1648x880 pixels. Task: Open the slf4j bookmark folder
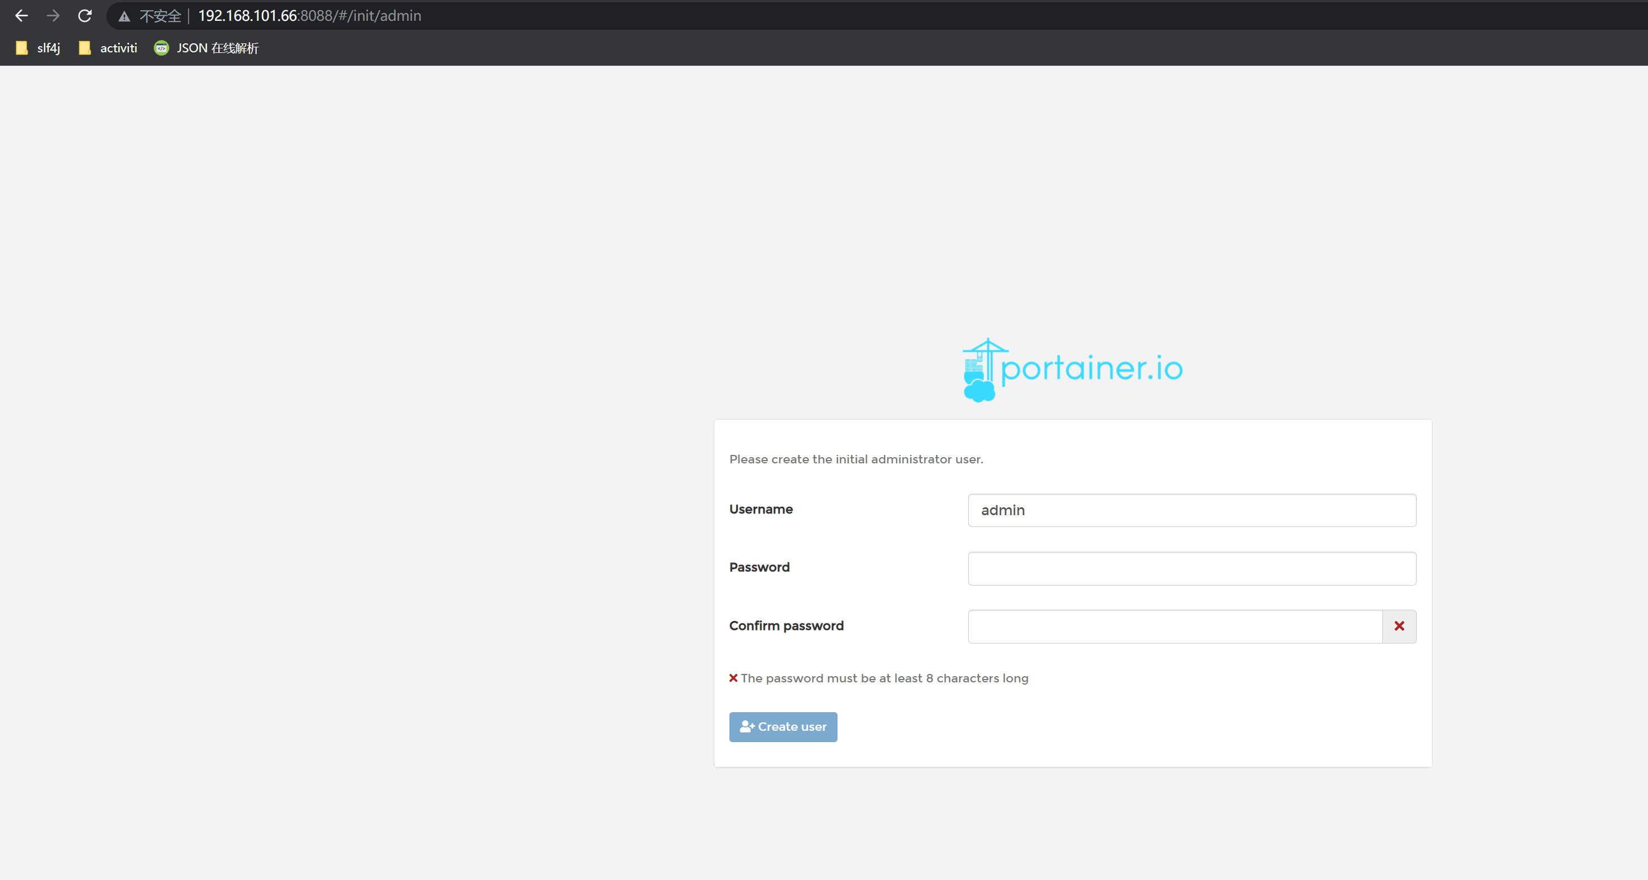38,48
